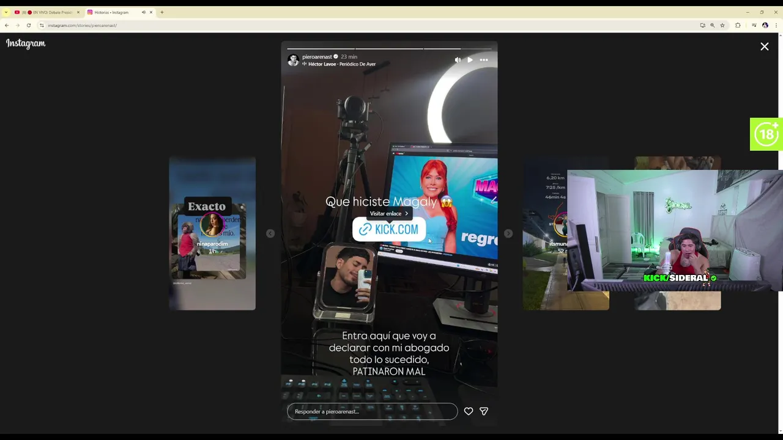The width and height of the screenshot is (783, 440).
Task: Like the story with the heart icon
Action: (469, 411)
